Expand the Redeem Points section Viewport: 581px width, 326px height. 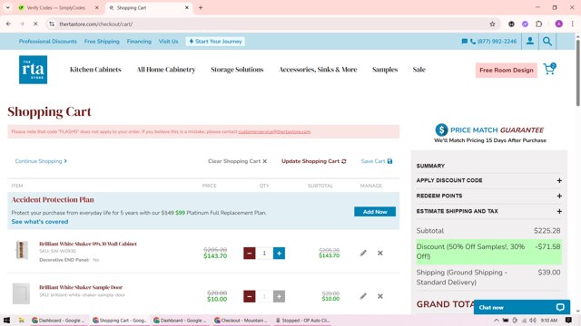click(x=488, y=196)
